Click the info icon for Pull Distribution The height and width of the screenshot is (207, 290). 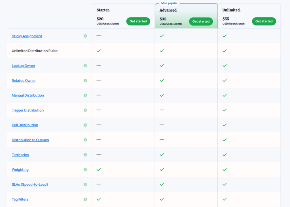(x=85, y=125)
